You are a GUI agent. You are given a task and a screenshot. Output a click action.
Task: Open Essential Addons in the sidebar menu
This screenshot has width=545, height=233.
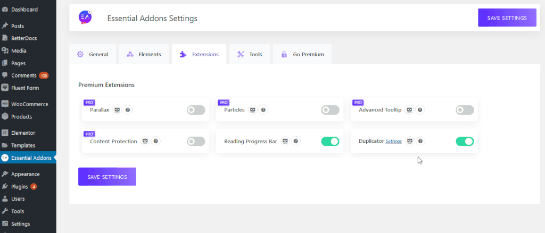coord(28,158)
